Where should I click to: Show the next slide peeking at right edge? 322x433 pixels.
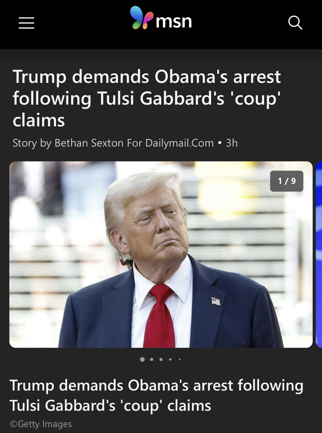coord(319,254)
